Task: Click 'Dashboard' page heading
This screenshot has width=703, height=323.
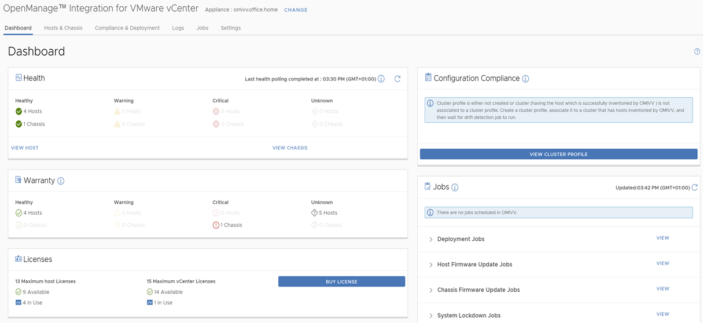Action: (36, 52)
